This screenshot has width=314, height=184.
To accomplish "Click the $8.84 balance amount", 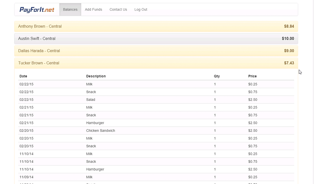I will pyautogui.click(x=289, y=26).
